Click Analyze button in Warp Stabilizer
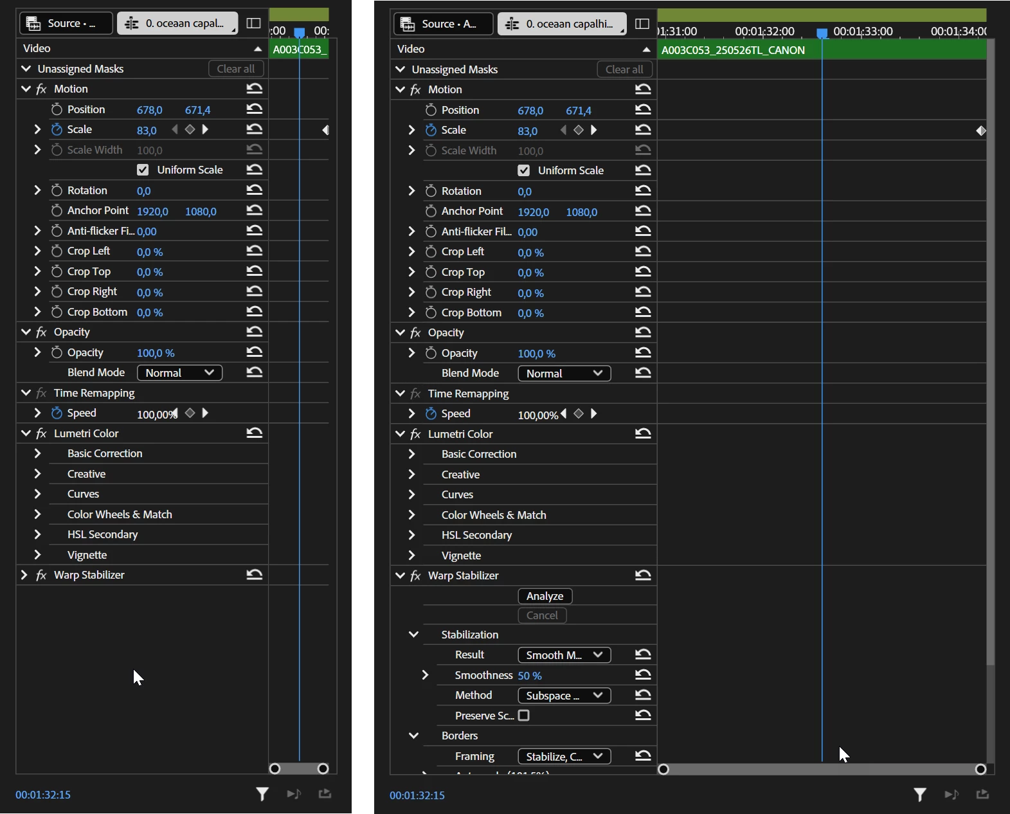The height and width of the screenshot is (814, 1010). (545, 596)
